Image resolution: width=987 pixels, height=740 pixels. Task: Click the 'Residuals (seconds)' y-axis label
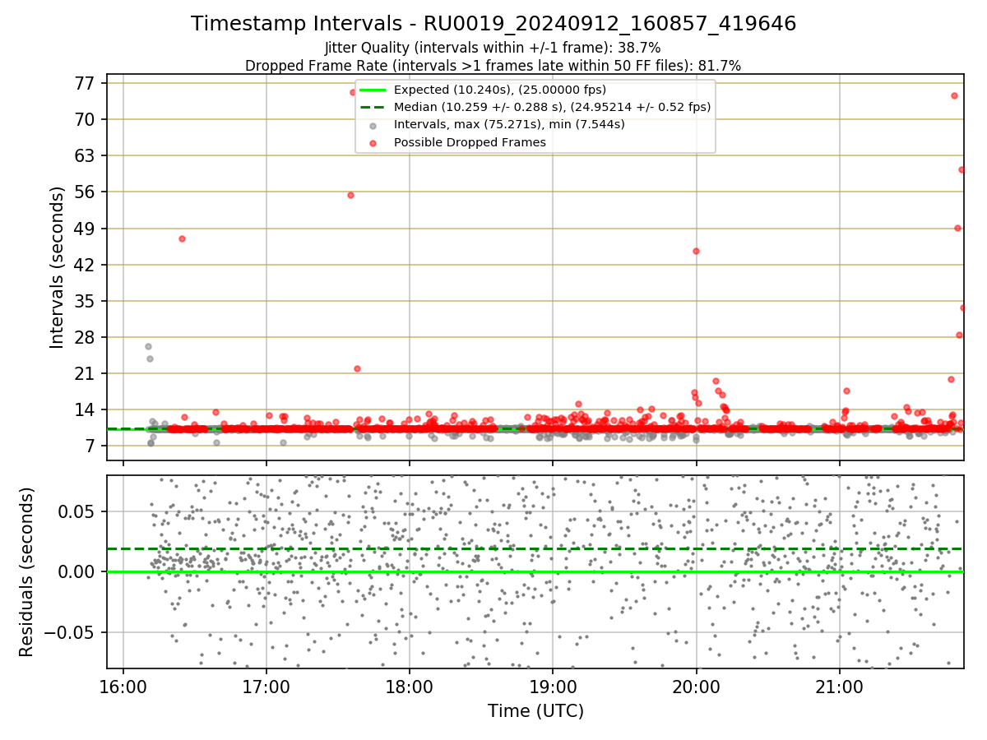point(27,572)
